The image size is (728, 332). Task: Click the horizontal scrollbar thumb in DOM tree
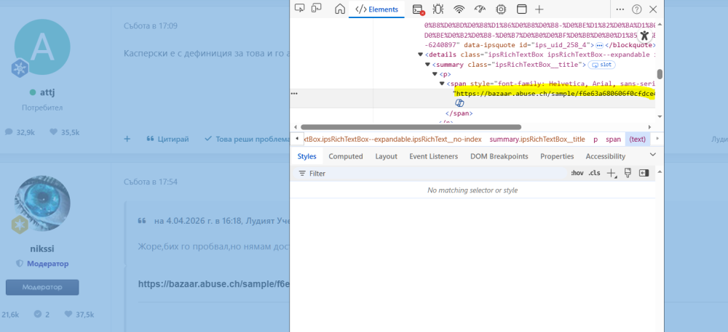(411, 127)
